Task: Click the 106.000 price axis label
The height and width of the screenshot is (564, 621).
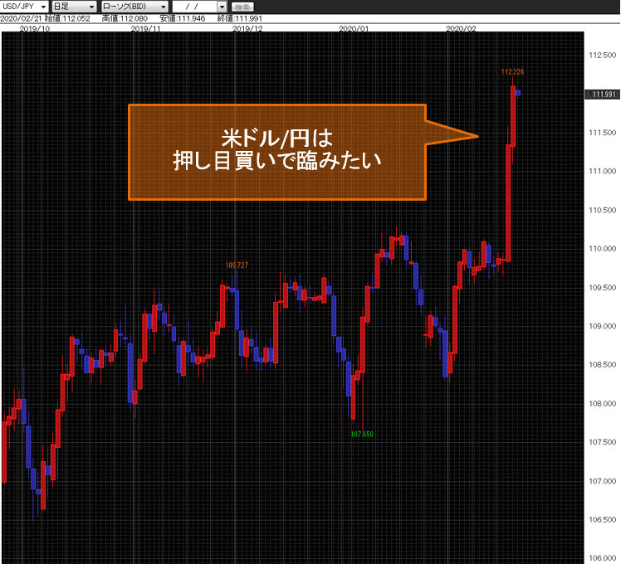Action: (603, 558)
